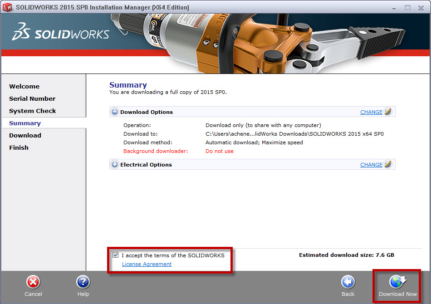Maximize the Installation Manager window
This screenshot has height=304, width=431.
click(x=408, y=8)
